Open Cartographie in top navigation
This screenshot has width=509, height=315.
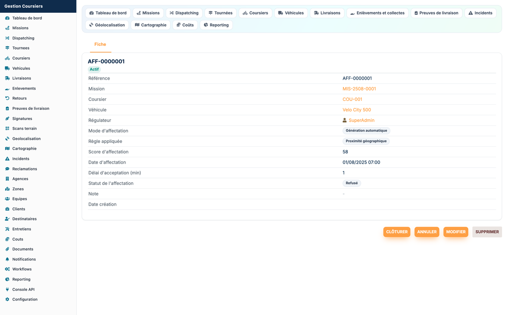tap(151, 25)
